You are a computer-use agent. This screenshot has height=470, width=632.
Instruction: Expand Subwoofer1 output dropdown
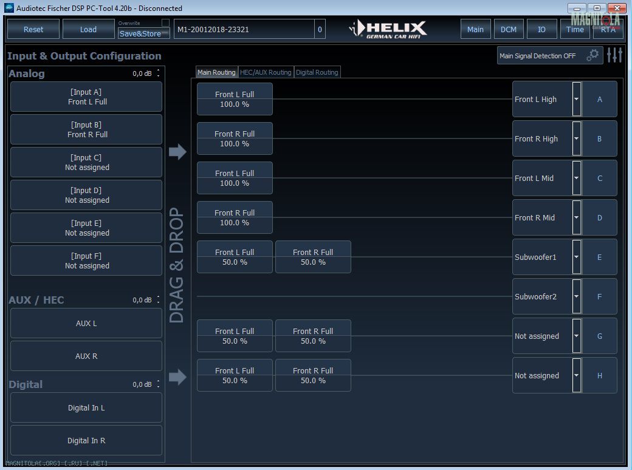[x=576, y=257]
